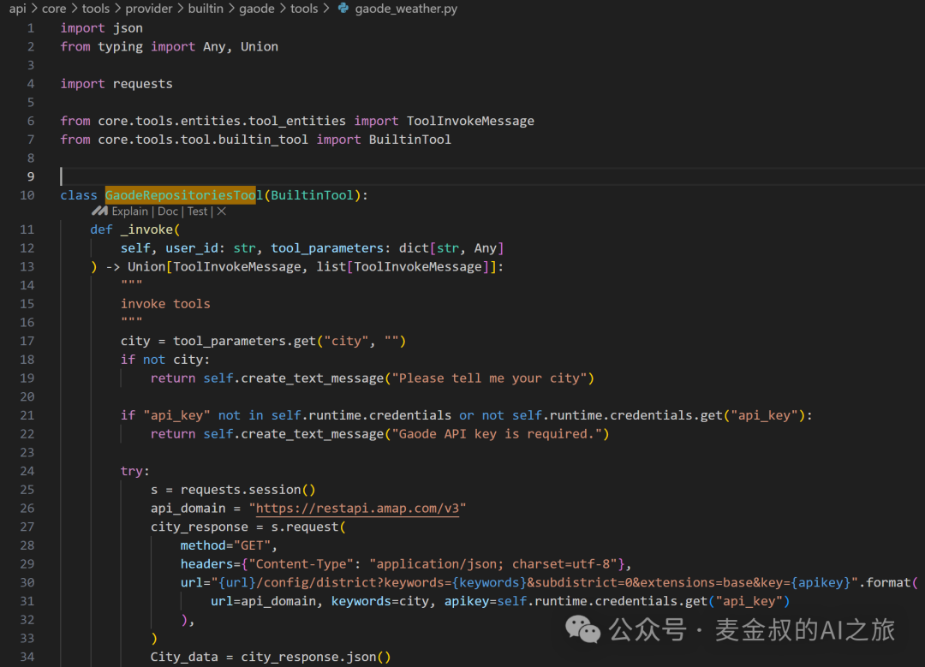Click the Test code lens link
Image resolution: width=925 pixels, height=667 pixels.
point(198,211)
